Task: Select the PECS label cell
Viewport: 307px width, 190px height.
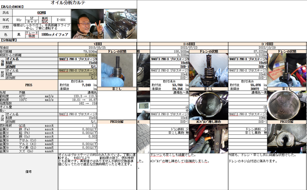Action: (29, 85)
